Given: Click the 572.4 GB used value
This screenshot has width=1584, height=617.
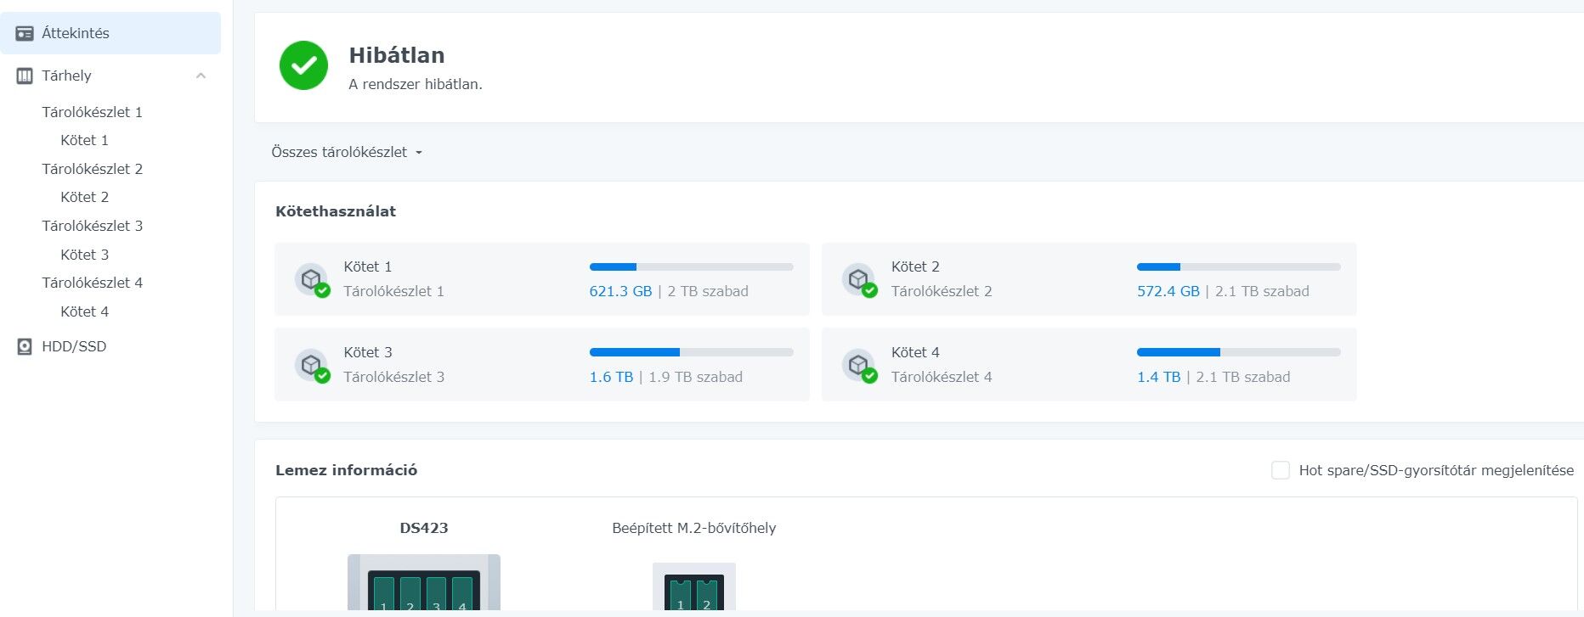Looking at the screenshot, I should point(1168,291).
